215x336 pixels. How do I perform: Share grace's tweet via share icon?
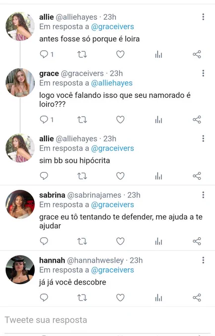point(197,120)
